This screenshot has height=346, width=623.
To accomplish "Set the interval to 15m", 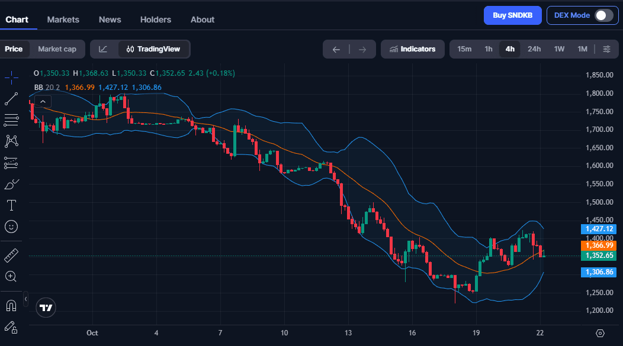I will (x=464, y=49).
